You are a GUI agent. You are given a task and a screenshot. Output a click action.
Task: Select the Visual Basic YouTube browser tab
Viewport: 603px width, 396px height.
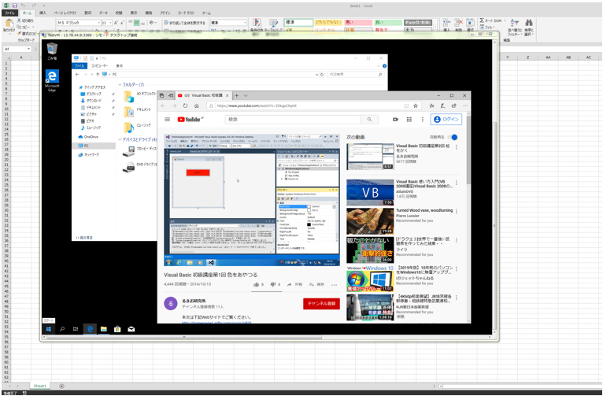(203, 96)
